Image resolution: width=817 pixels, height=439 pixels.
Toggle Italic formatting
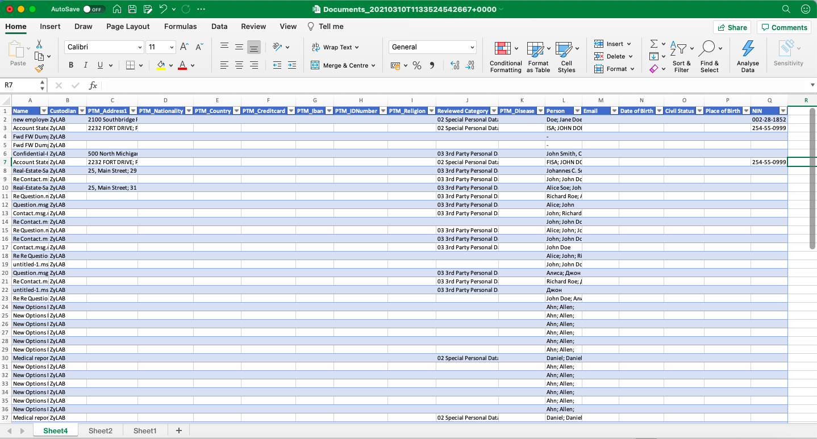[x=86, y=65]
